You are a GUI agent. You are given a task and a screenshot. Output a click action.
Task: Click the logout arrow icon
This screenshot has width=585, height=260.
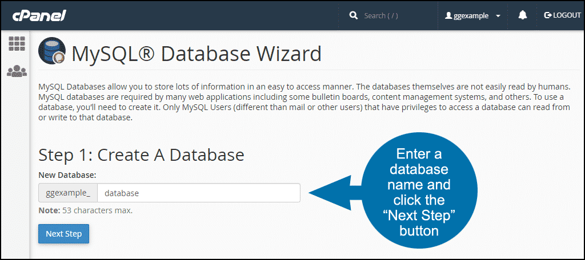coord(548,15)
